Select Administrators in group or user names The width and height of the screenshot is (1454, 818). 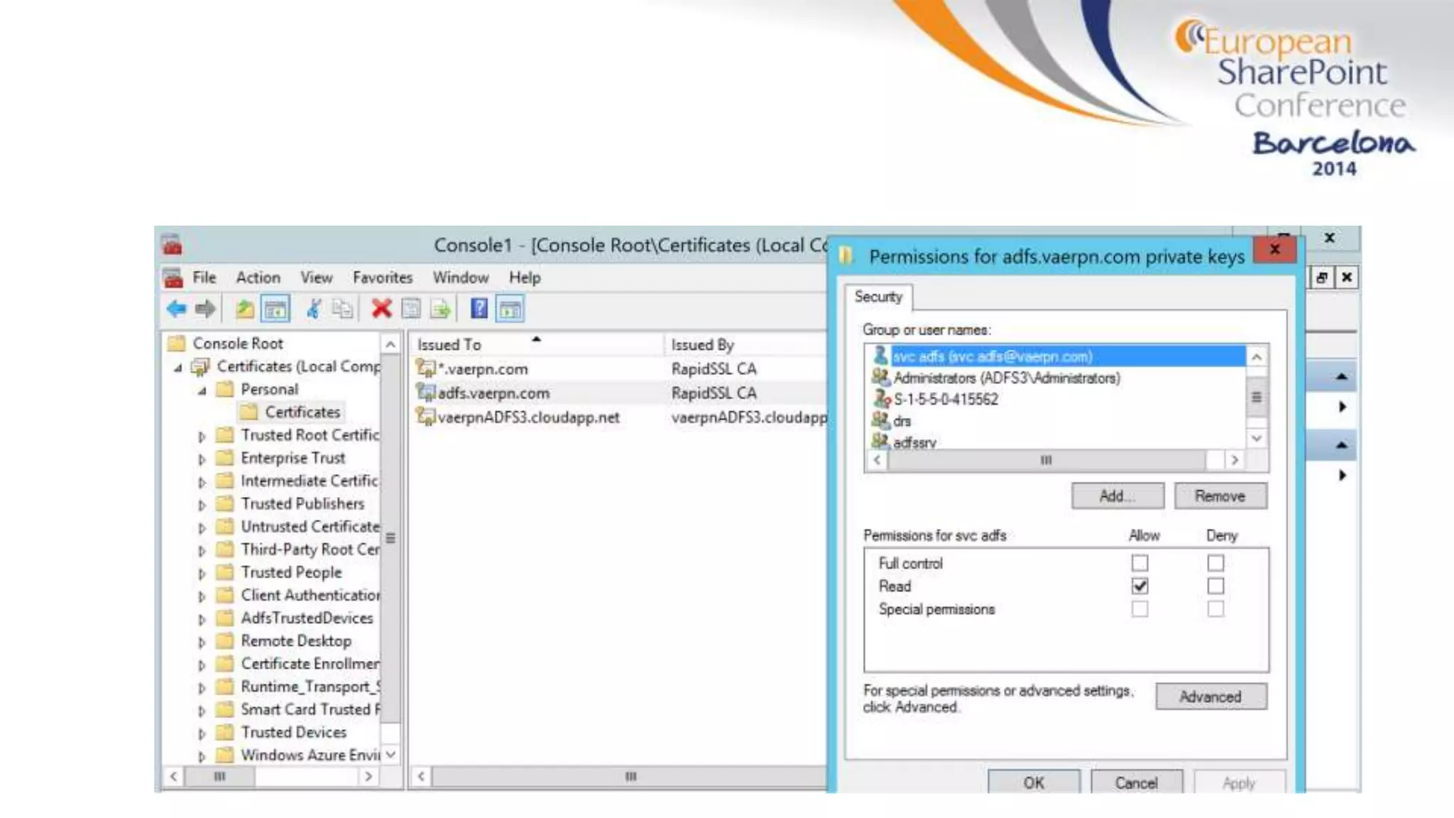pyautogui.click(x=1006, y=378)
